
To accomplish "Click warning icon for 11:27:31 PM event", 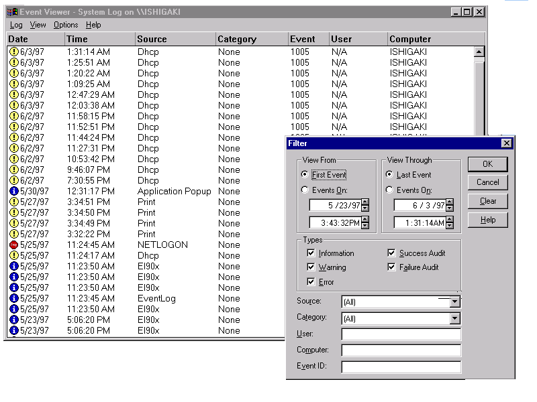I will pyautogui.click(x=13, y=148).
